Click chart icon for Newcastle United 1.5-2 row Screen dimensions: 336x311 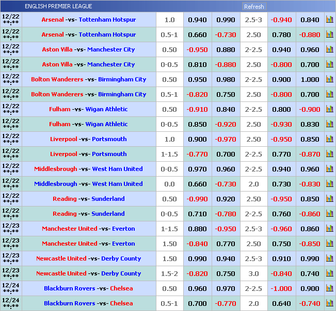329,274
